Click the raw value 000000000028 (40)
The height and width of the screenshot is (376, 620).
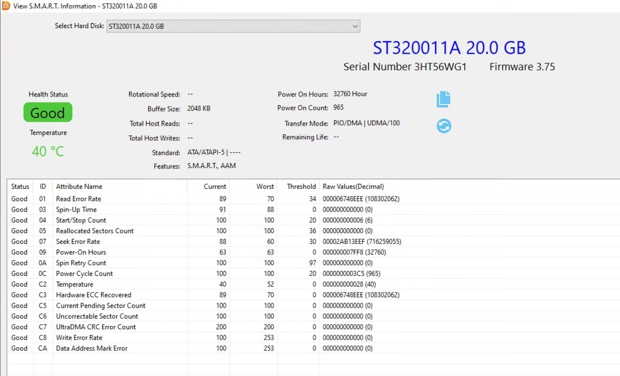349,285
